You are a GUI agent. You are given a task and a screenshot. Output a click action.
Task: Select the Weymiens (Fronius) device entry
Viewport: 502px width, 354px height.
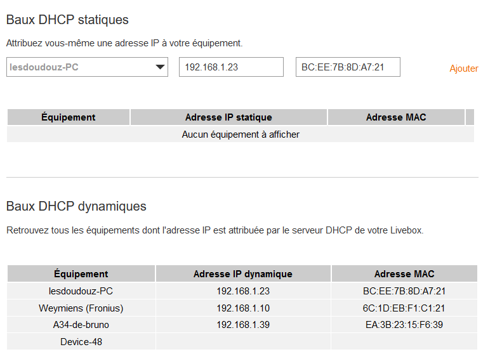pos(81,308)
